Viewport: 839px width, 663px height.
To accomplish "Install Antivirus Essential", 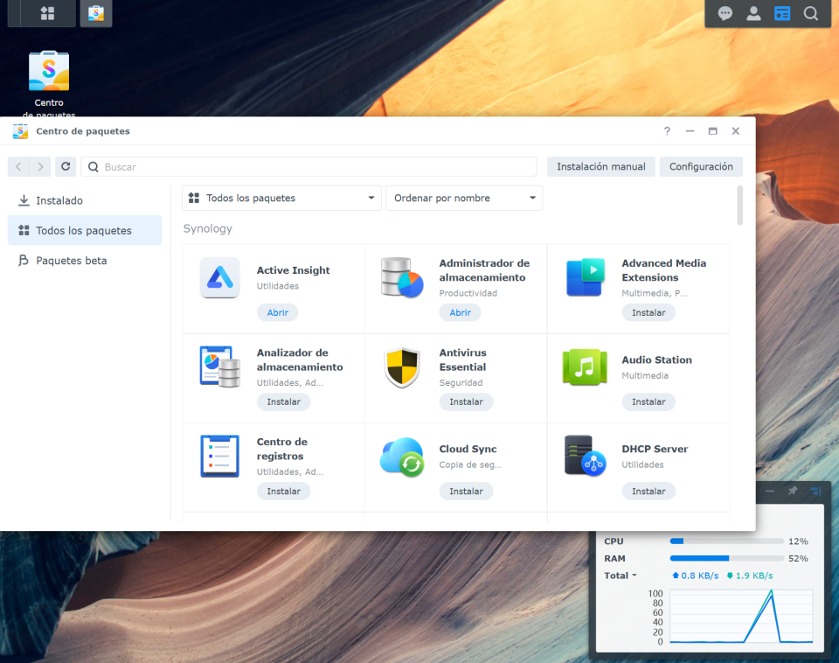I will tap(466, 401).
